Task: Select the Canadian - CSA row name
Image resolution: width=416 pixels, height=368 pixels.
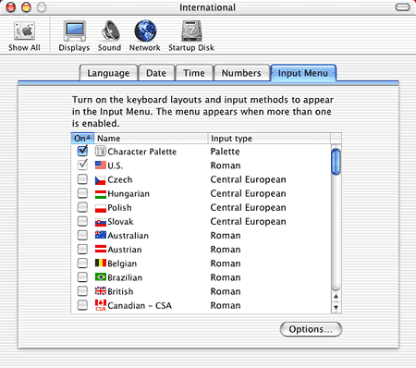Action: 140,306
